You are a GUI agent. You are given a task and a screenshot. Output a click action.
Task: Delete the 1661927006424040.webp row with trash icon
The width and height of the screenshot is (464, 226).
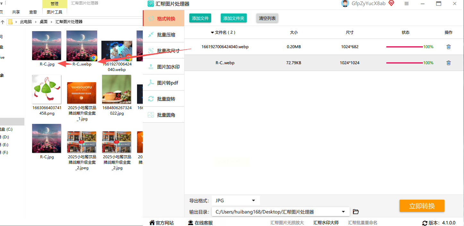[x=449, y=47]
